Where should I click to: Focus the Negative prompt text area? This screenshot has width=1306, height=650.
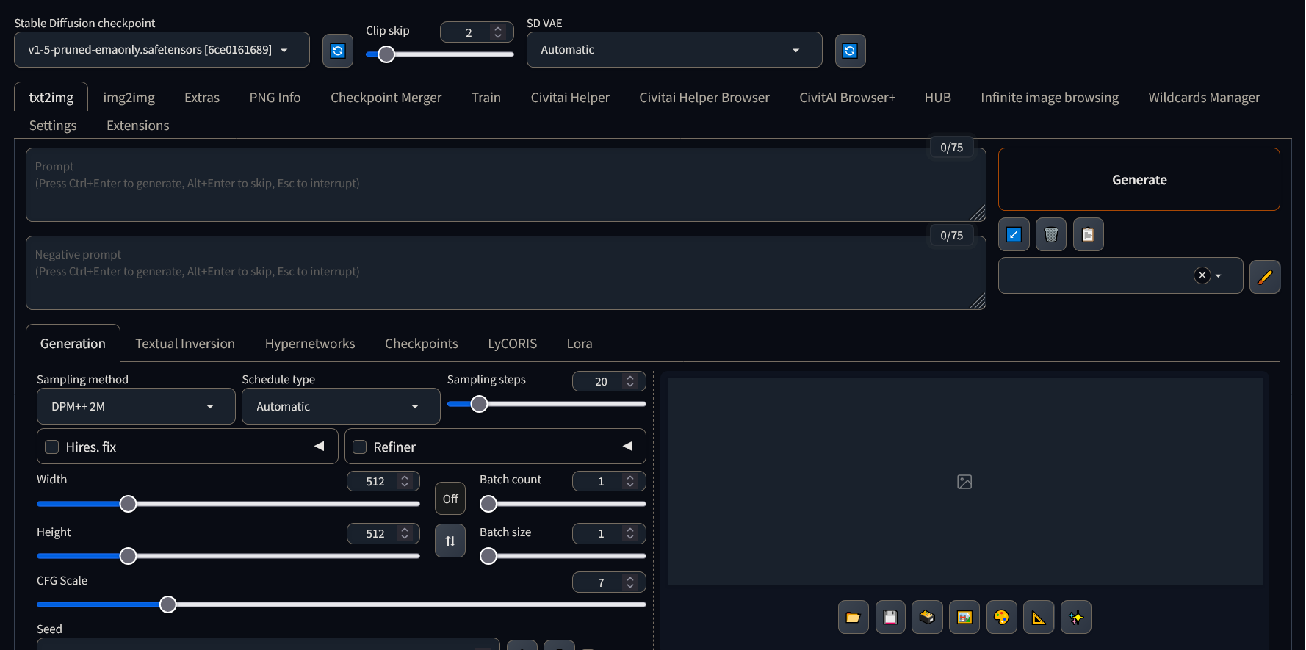point(506,273)
